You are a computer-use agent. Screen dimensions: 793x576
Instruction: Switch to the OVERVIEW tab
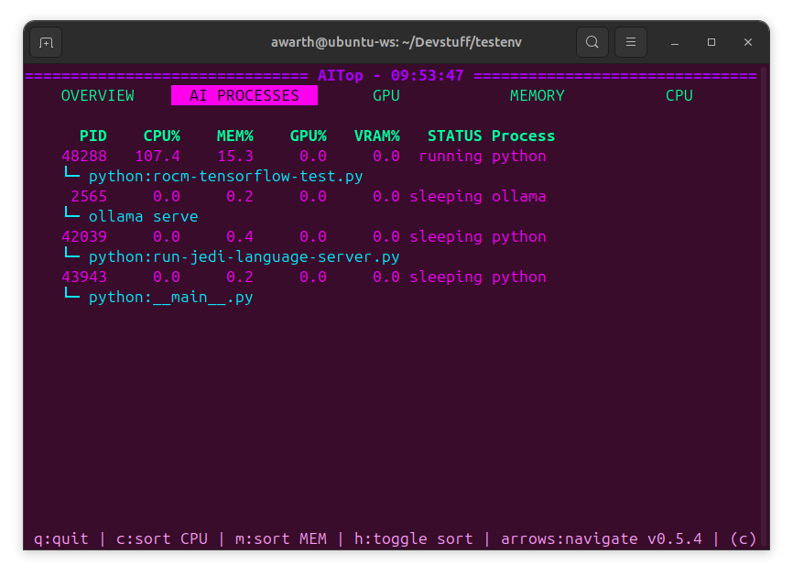click(x=98, y=95)
